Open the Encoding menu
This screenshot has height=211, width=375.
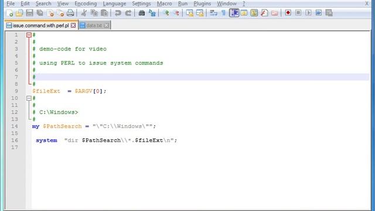86,4
